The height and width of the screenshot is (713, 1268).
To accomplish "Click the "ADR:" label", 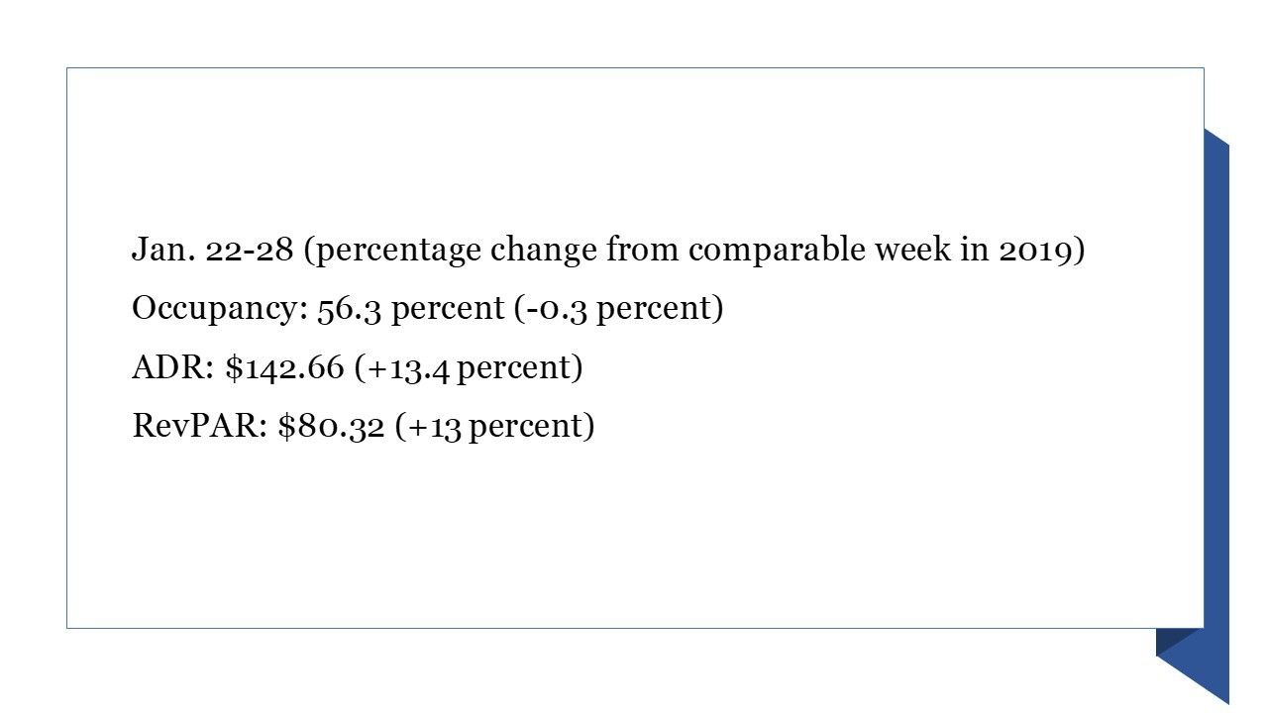I will (174, 368).
